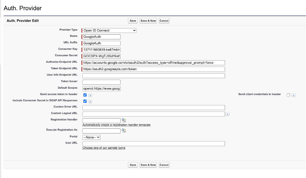Click the Auth. Provider page title
This screenshot has width=306, height=178.
tap(23, 8)
